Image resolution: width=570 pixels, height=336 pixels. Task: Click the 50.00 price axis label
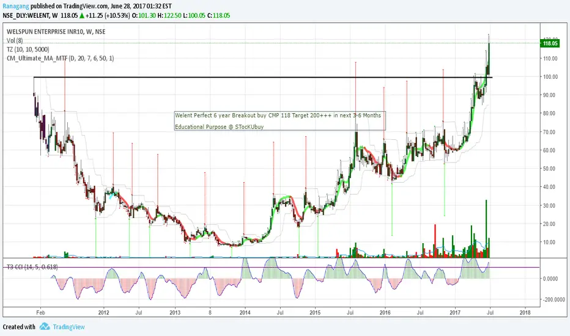[549, 169]
